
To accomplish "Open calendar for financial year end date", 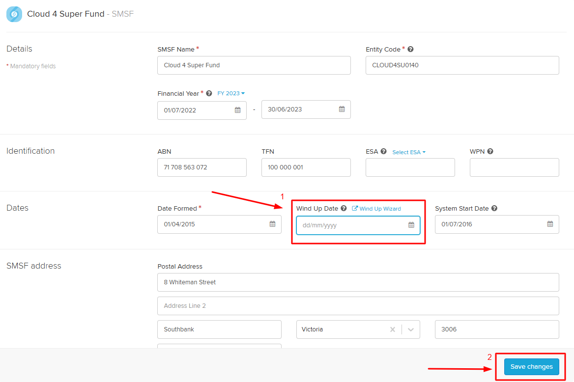I will tap(342, 109).
